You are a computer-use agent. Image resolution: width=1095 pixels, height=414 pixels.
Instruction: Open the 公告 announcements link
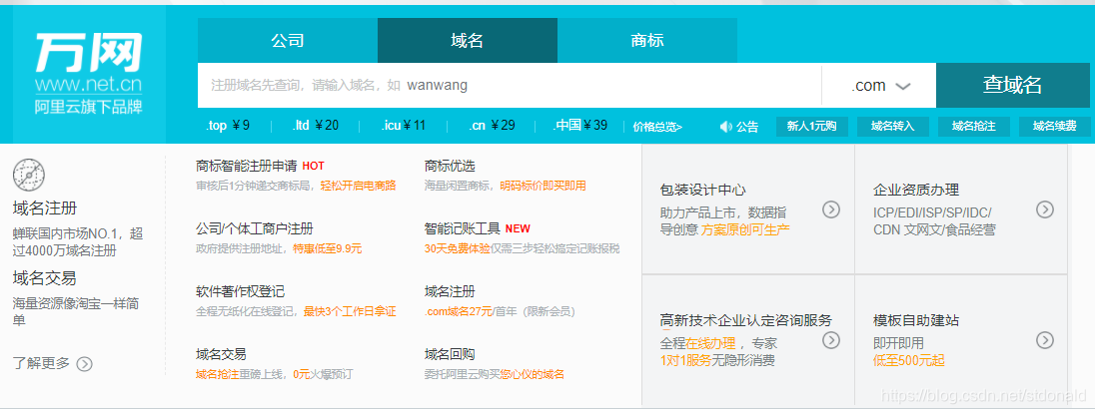coord(746,127)
